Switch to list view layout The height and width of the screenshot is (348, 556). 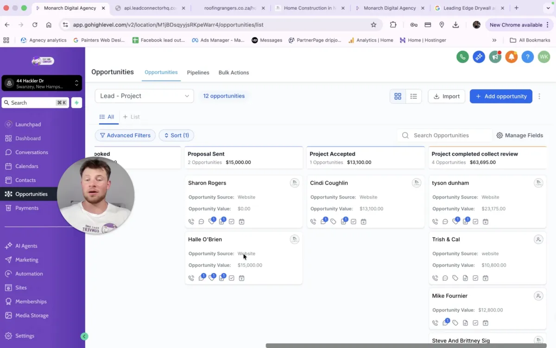coord(414,96)
